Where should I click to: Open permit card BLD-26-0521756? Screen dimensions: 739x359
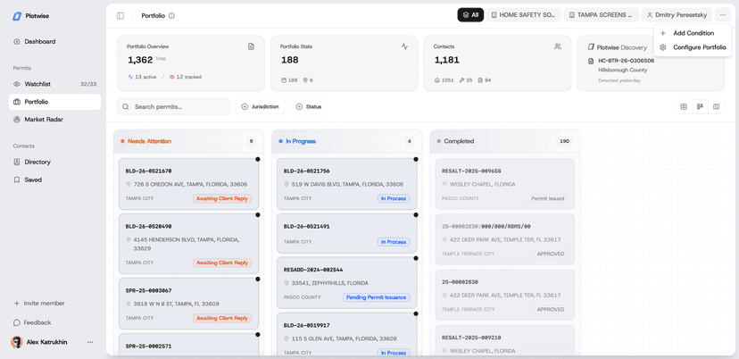(347, 184)
